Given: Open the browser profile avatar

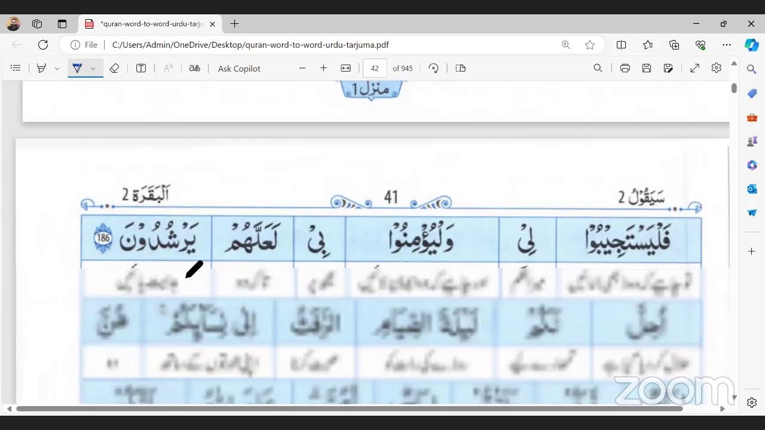Looking at the screenshot, I should point(13,24).
